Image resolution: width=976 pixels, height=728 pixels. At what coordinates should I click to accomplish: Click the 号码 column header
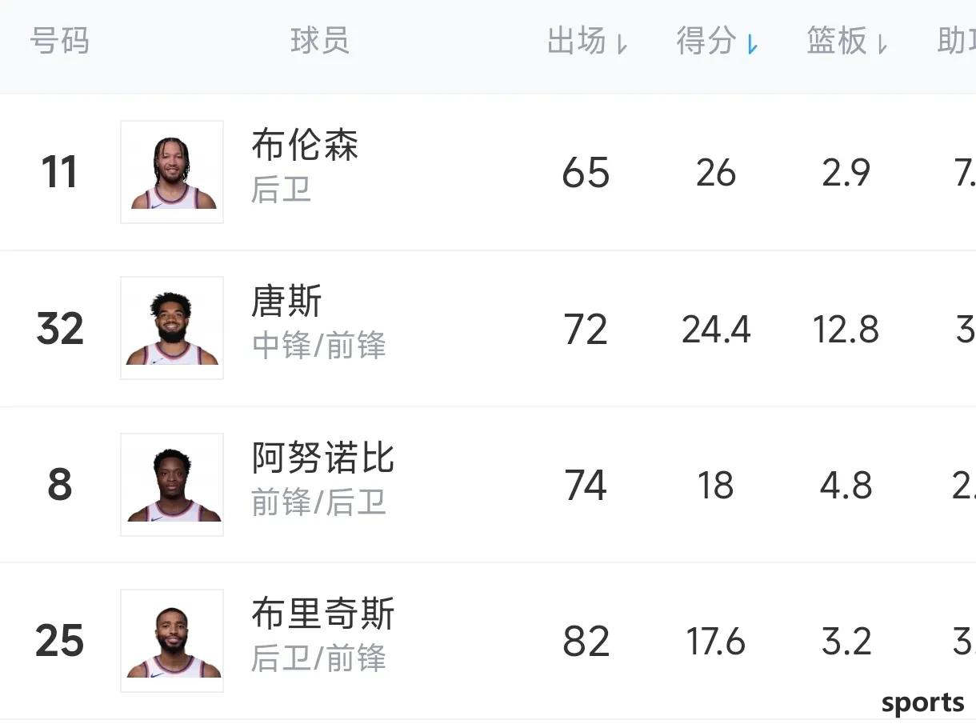(x=60, y=41)
